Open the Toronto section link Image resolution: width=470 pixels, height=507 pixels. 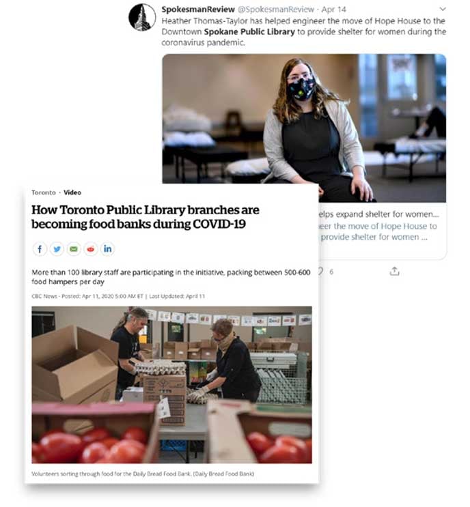click(44, 192)
